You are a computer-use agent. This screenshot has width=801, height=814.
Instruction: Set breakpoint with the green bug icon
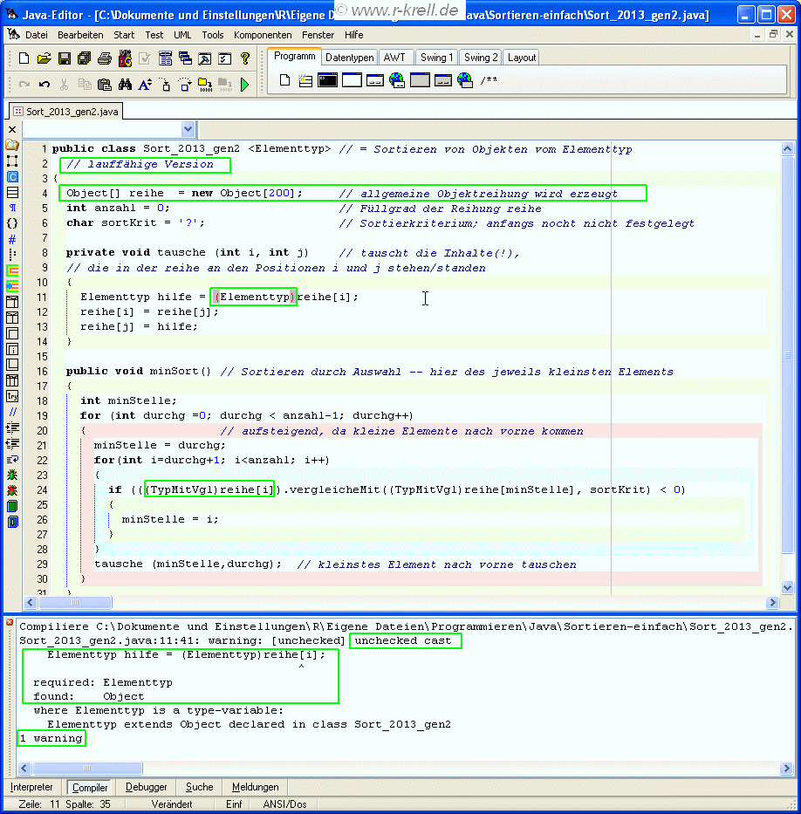12,475
